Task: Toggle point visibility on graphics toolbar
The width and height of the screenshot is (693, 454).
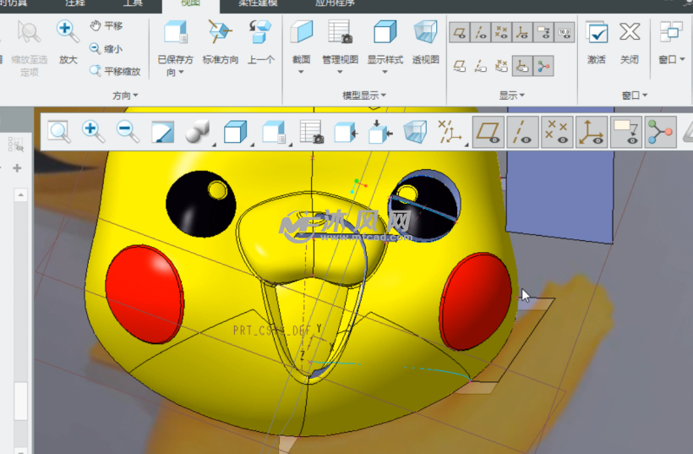Action: pos(557,132)
